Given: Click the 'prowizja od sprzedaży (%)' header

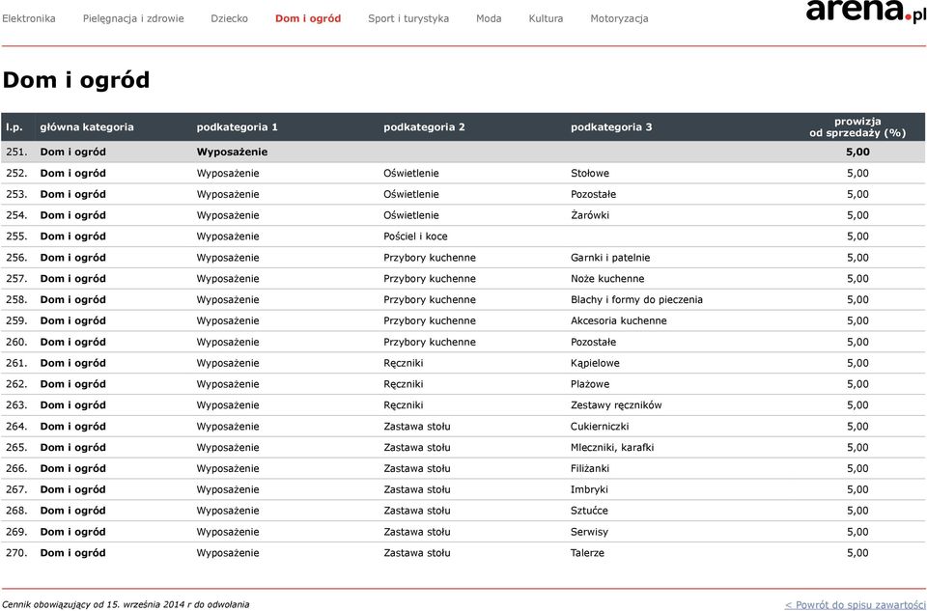Looking at the screenshot, I should point(857,127).
